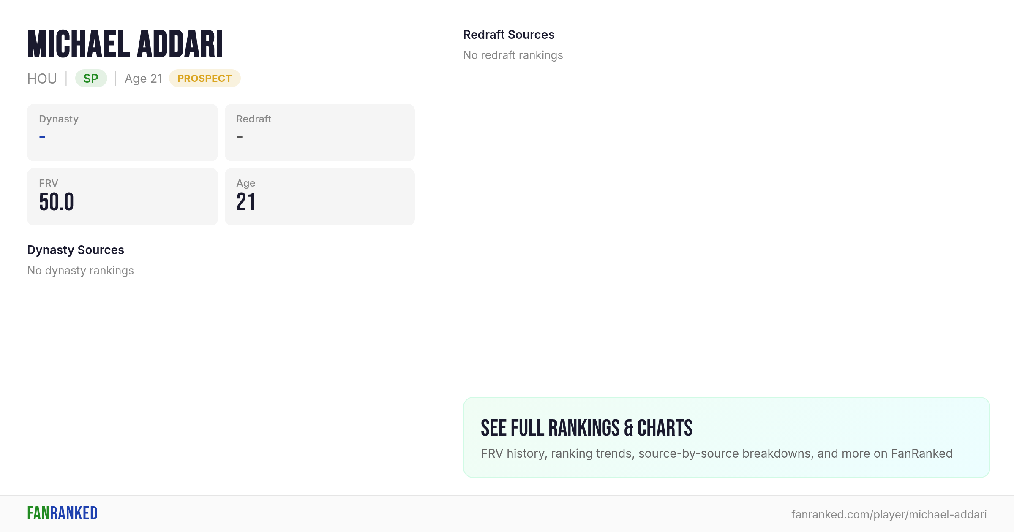The image size is (1014, 532).
Task: Select the Age 21 stat card
Action: 320,197
